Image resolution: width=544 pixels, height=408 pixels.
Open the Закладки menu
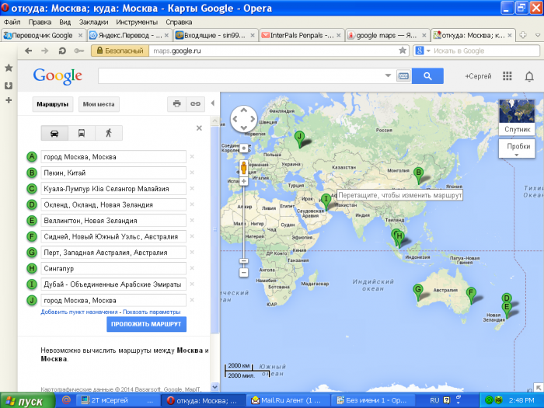coord(94,23)
